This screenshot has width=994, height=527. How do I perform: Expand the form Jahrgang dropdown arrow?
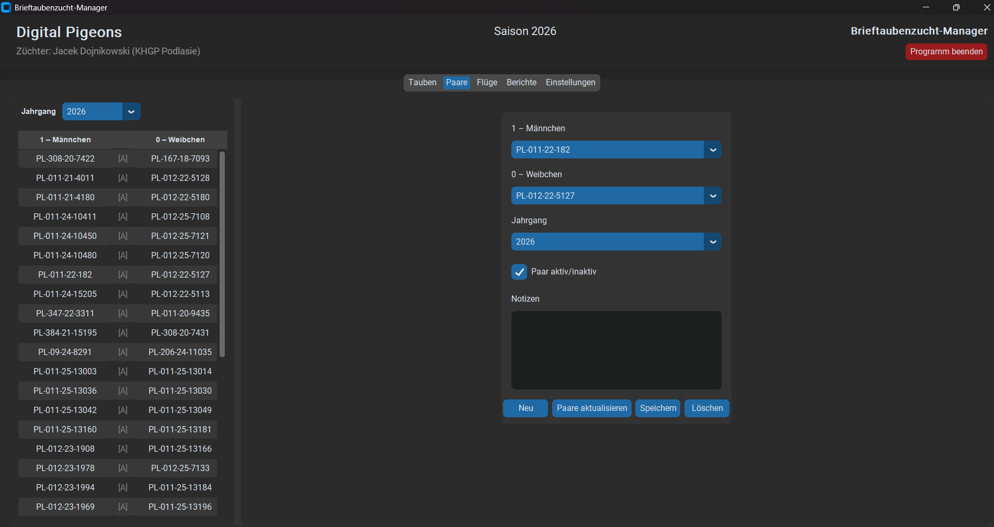click(x=713, y=242)
